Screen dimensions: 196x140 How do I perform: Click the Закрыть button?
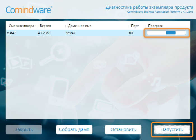24,129
